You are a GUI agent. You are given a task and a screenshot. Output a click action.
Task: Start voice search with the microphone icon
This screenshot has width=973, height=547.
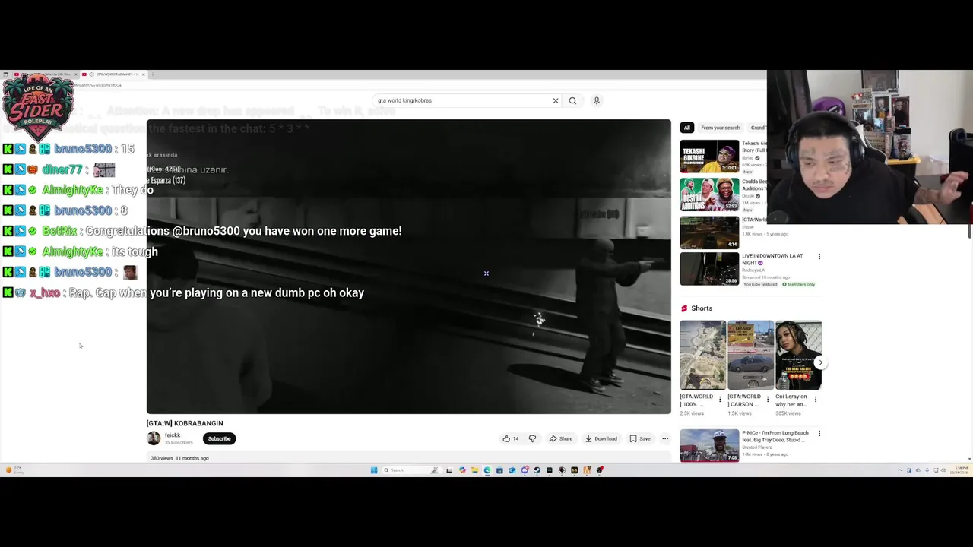point(597,100)
